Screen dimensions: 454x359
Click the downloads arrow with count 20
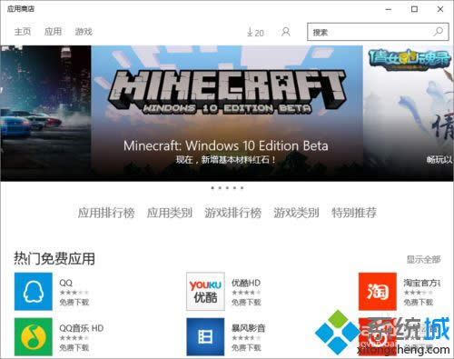tap(255, 32)
